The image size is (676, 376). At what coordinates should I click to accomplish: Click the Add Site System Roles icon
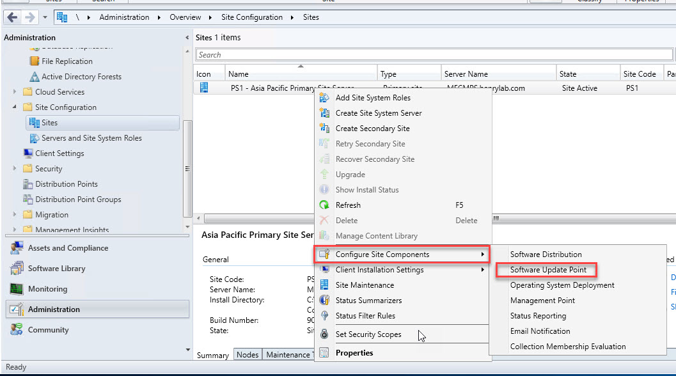(324, 98)
